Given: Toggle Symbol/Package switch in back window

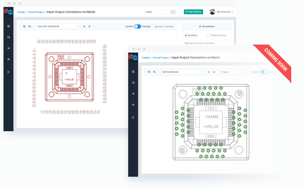Looking at the screenshot, I should 137,26.
